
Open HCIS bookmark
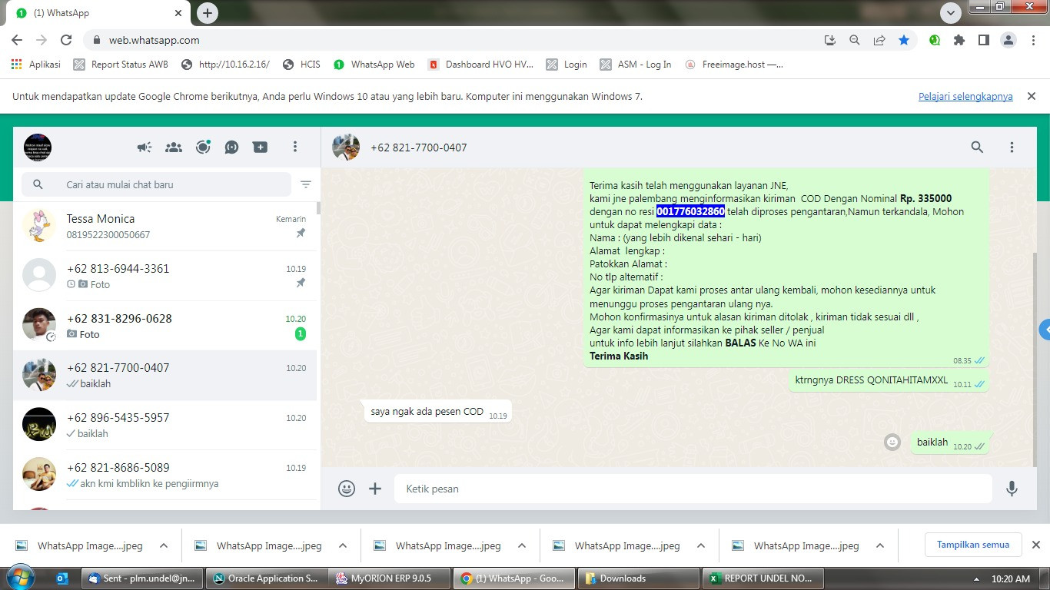301,65
